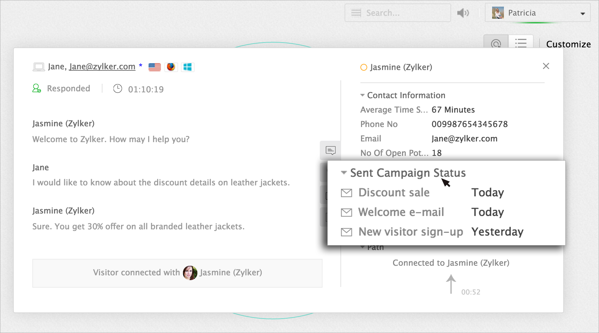The image size is (599, 333).
Task: Open the search bar menu lines icon
Action: pyautogui.click(x=356, y=13)
